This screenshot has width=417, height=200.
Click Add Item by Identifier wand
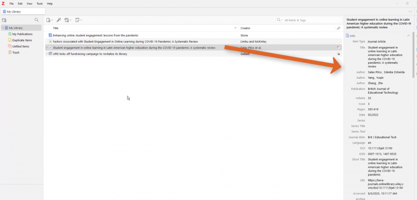click(x=59, y=20)
